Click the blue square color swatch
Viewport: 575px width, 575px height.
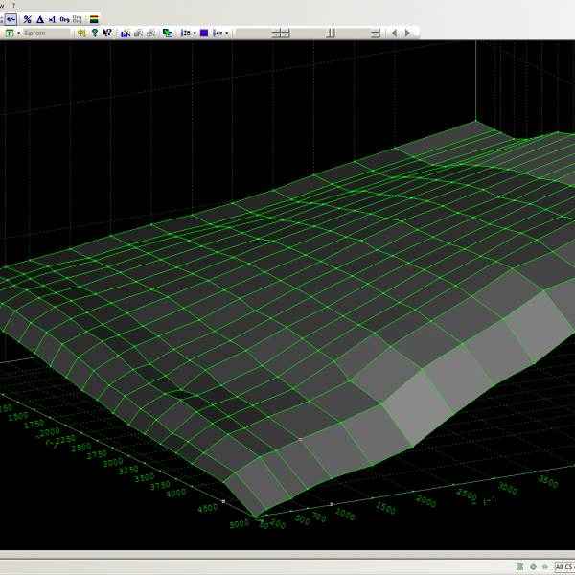pos(204,33)
